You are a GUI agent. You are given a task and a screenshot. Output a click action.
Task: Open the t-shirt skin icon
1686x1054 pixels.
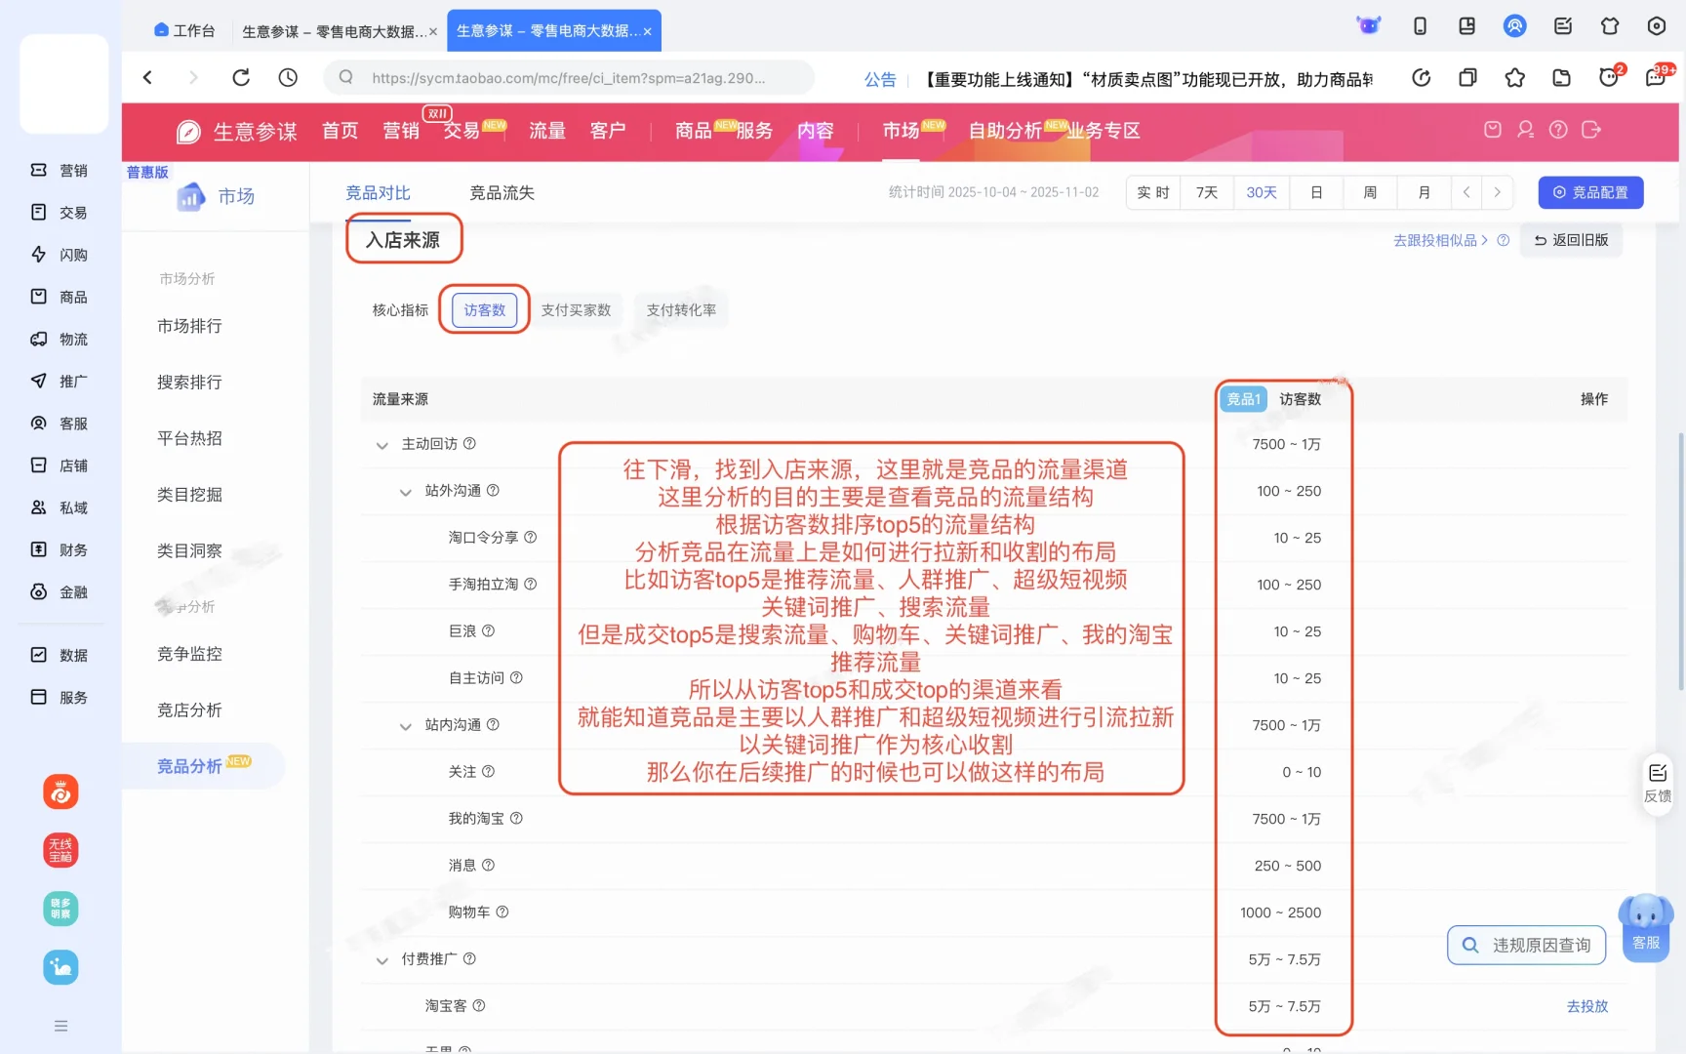click(x=1610, y=26)
